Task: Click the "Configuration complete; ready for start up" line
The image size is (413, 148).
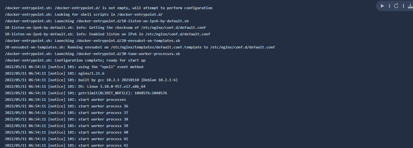Action: pos(75,60)
